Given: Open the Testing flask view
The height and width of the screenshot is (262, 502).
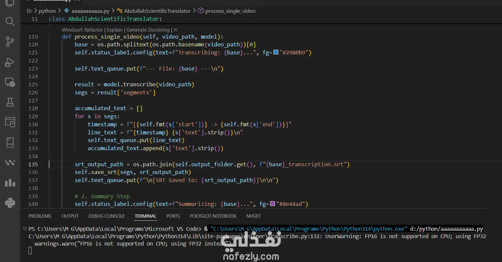Looking at the screenshot, I should (x=10, y=102).
